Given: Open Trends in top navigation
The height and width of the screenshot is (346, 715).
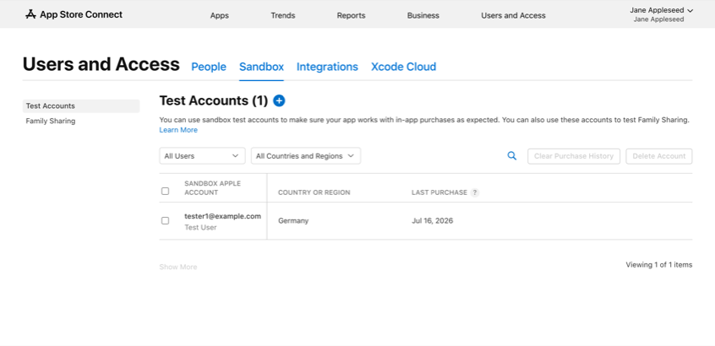Looking at the screenshot, I should [x=283, y=15].
